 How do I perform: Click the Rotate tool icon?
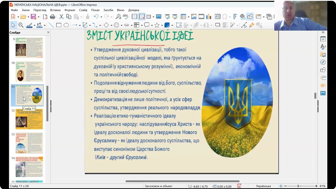pyautogui.click(x=179, y=25)
